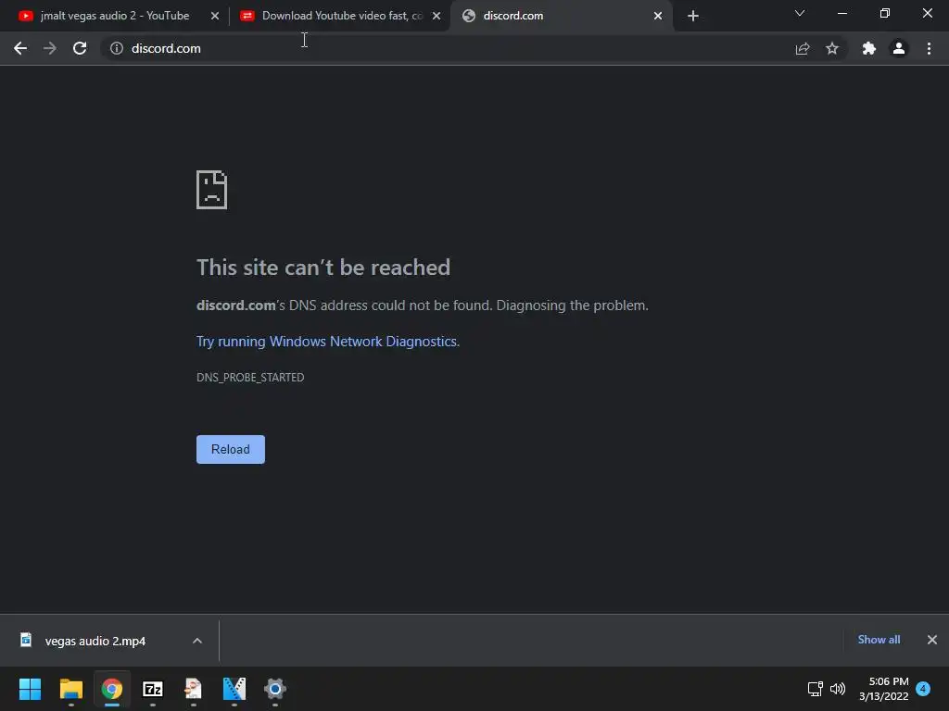Open the Chrome three-dot menu

(x=929, y=48)
